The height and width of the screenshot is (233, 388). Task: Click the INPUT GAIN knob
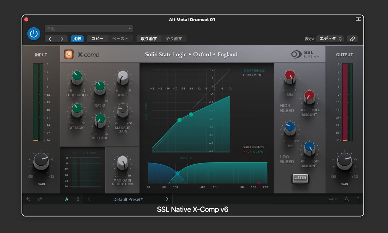tap(41, 161)
